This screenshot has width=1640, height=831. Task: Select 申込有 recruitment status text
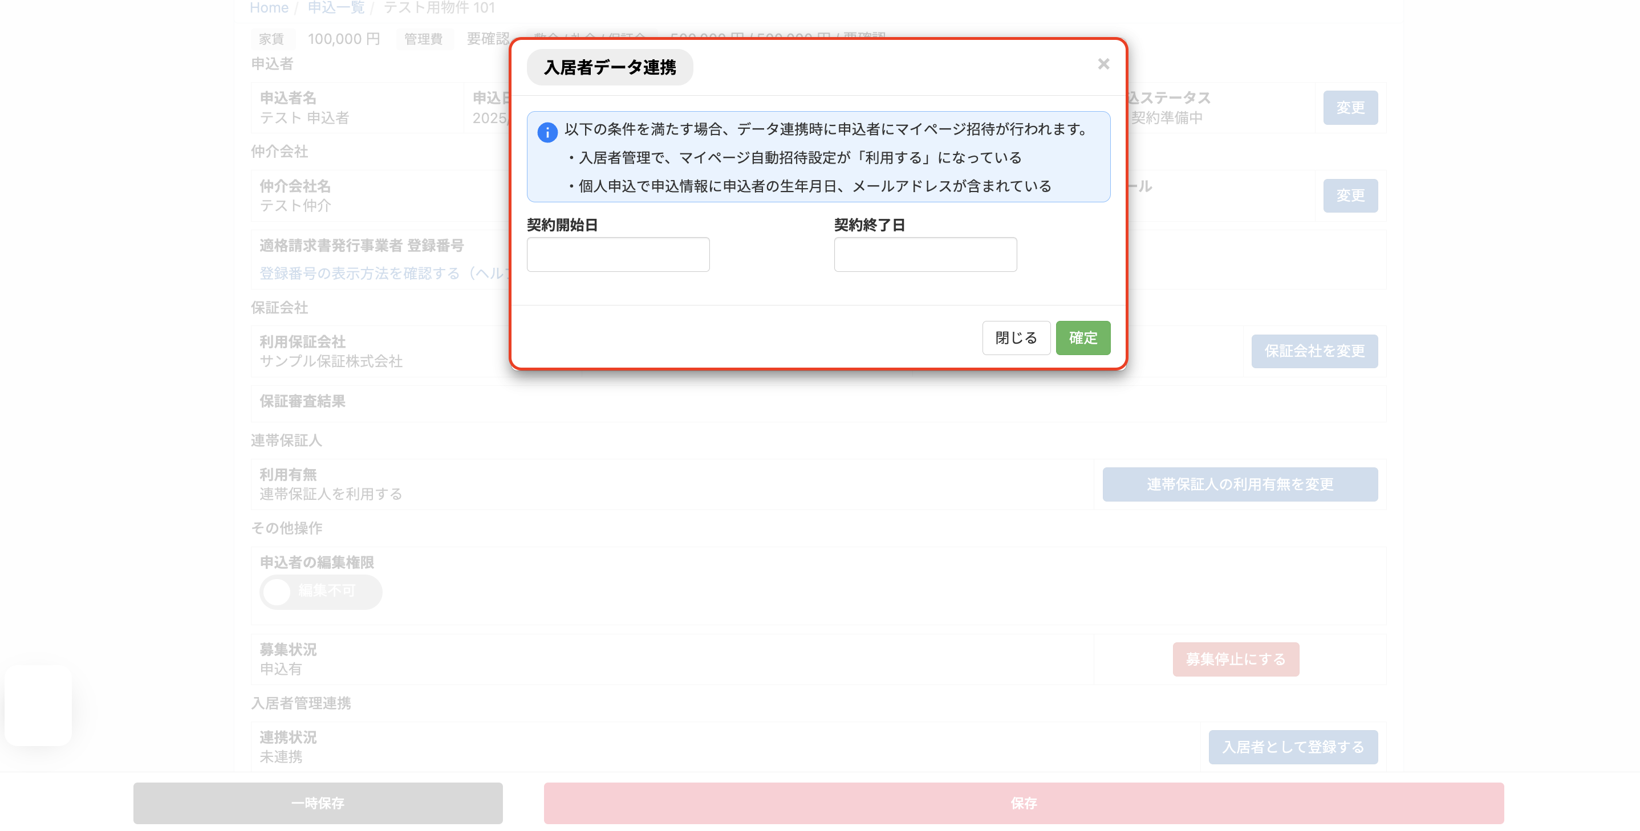pos(281,669)
